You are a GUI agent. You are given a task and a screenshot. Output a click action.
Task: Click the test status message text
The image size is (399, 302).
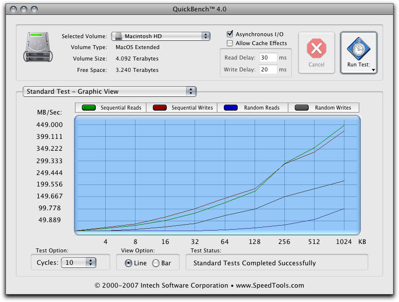pos(255,263)
